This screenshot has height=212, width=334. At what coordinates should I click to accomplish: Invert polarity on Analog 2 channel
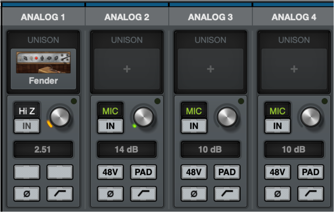(110, 194)
